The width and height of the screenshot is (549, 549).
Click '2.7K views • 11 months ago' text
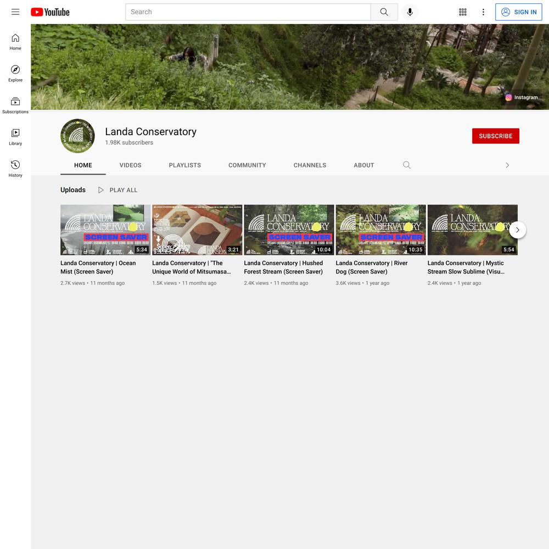pos(92,283)
